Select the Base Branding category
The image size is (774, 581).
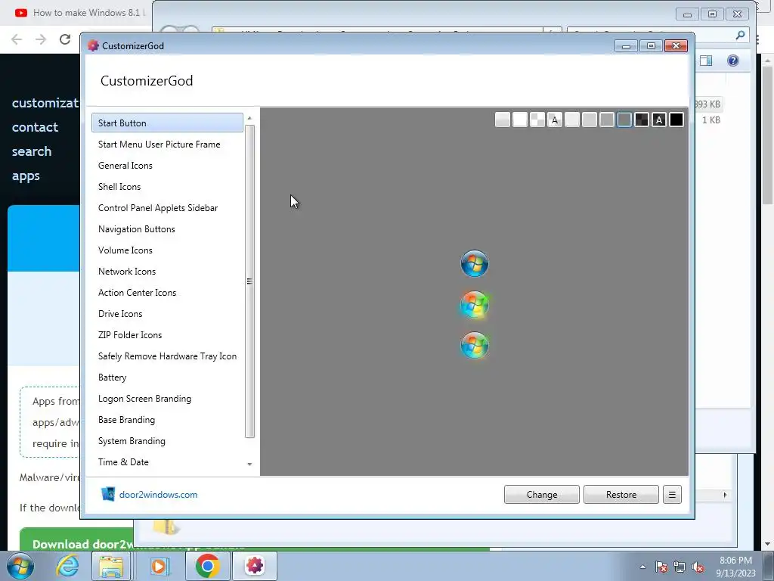167,420
